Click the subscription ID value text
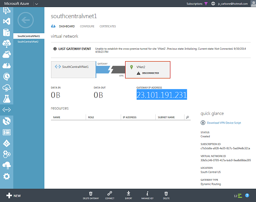This screenshot has width=256, height=202. click(225, 148)
